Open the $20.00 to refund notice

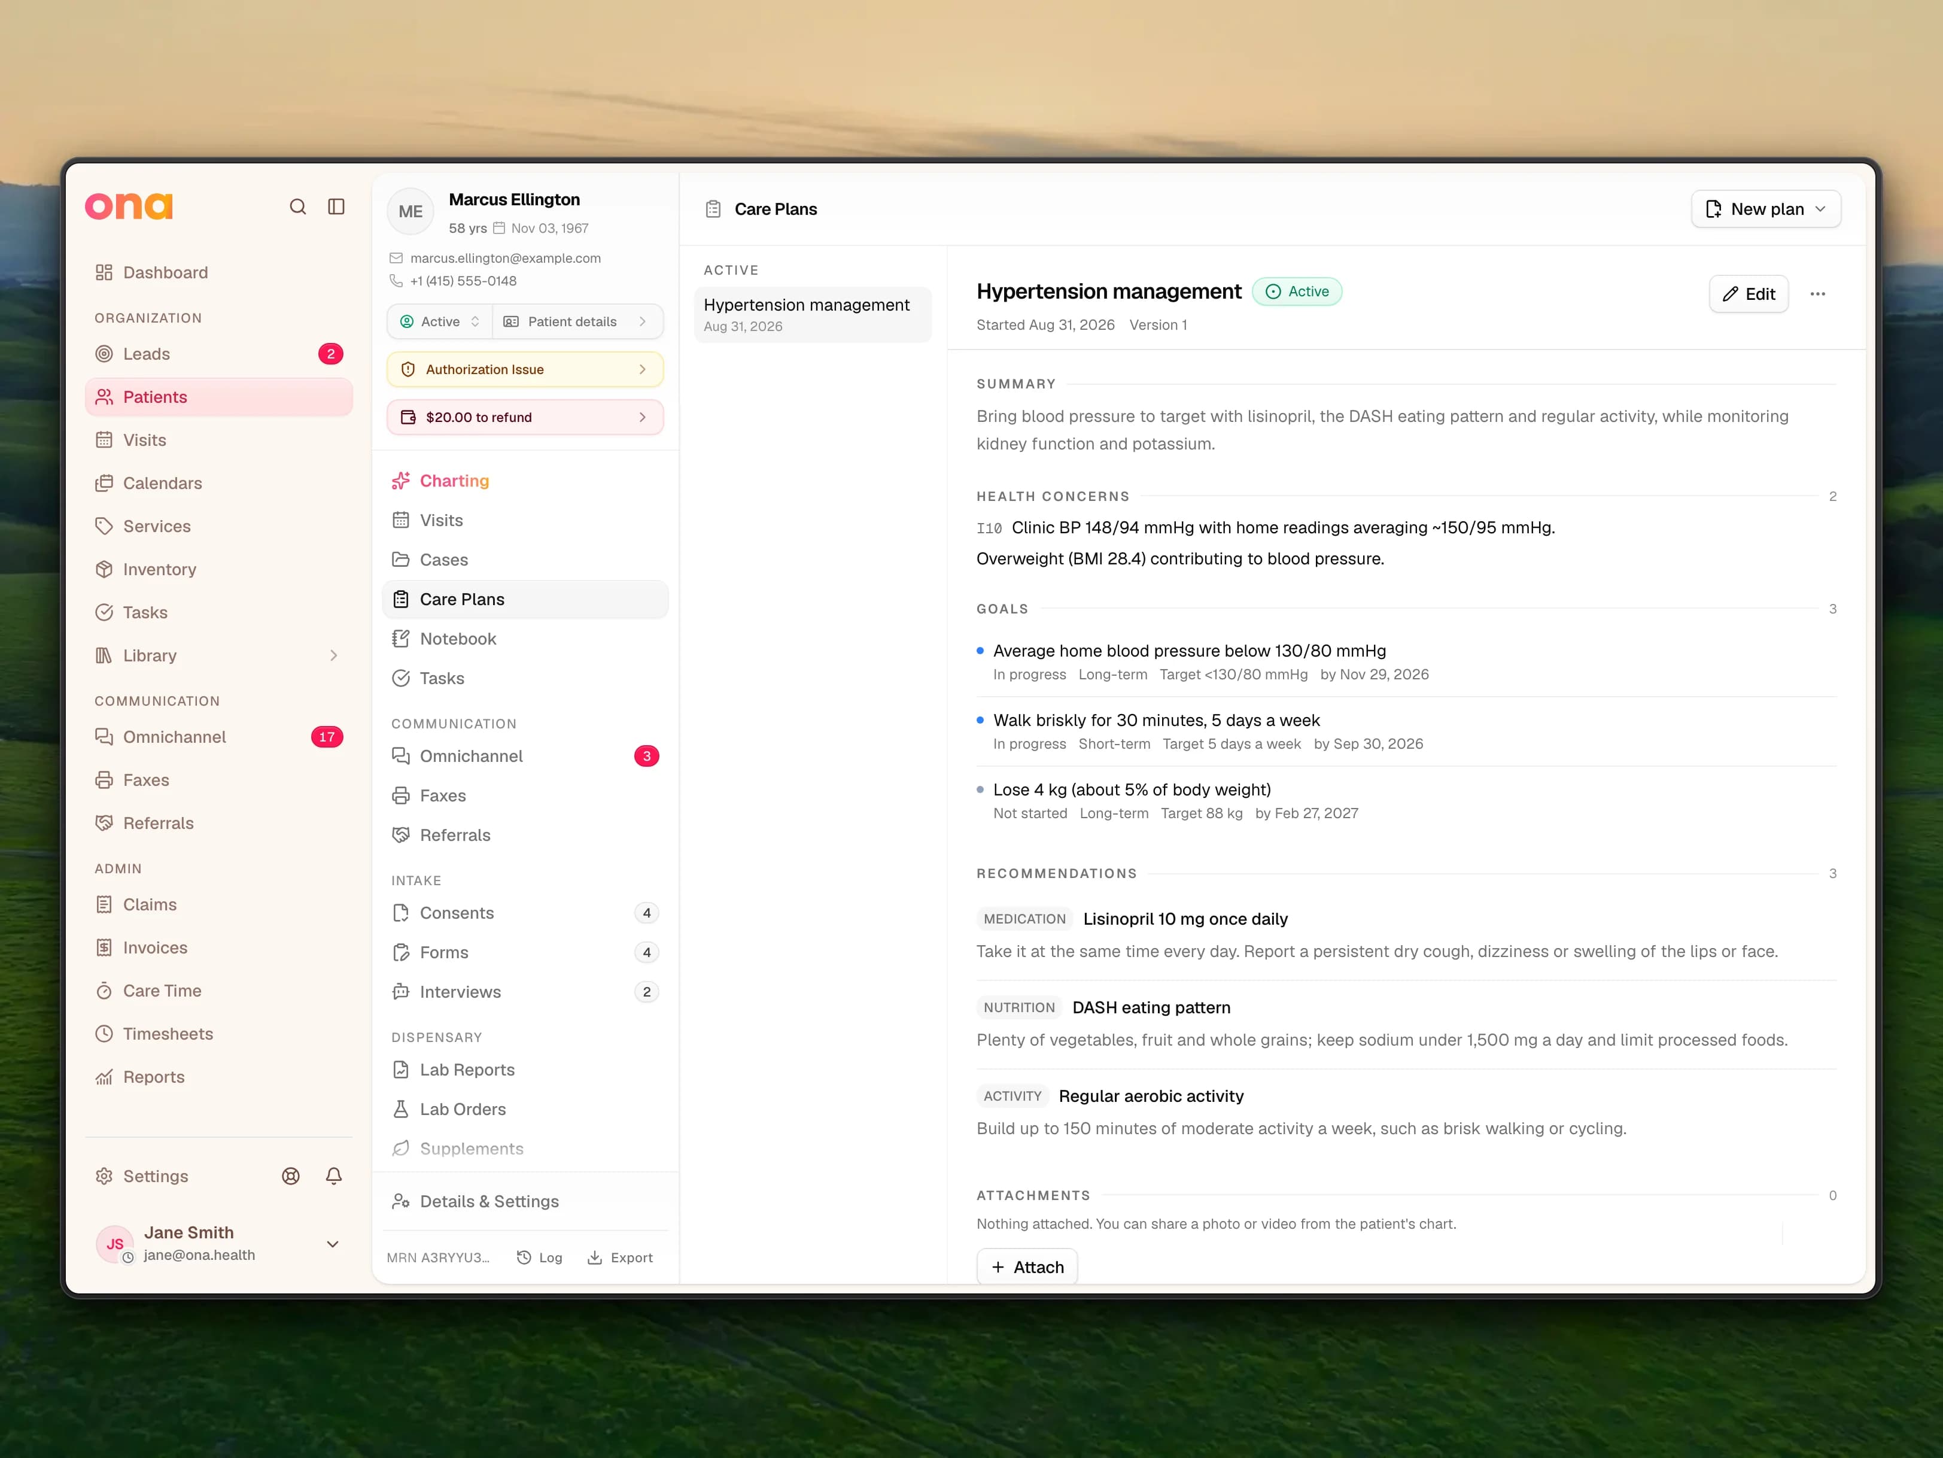click(x=525, y=417)
